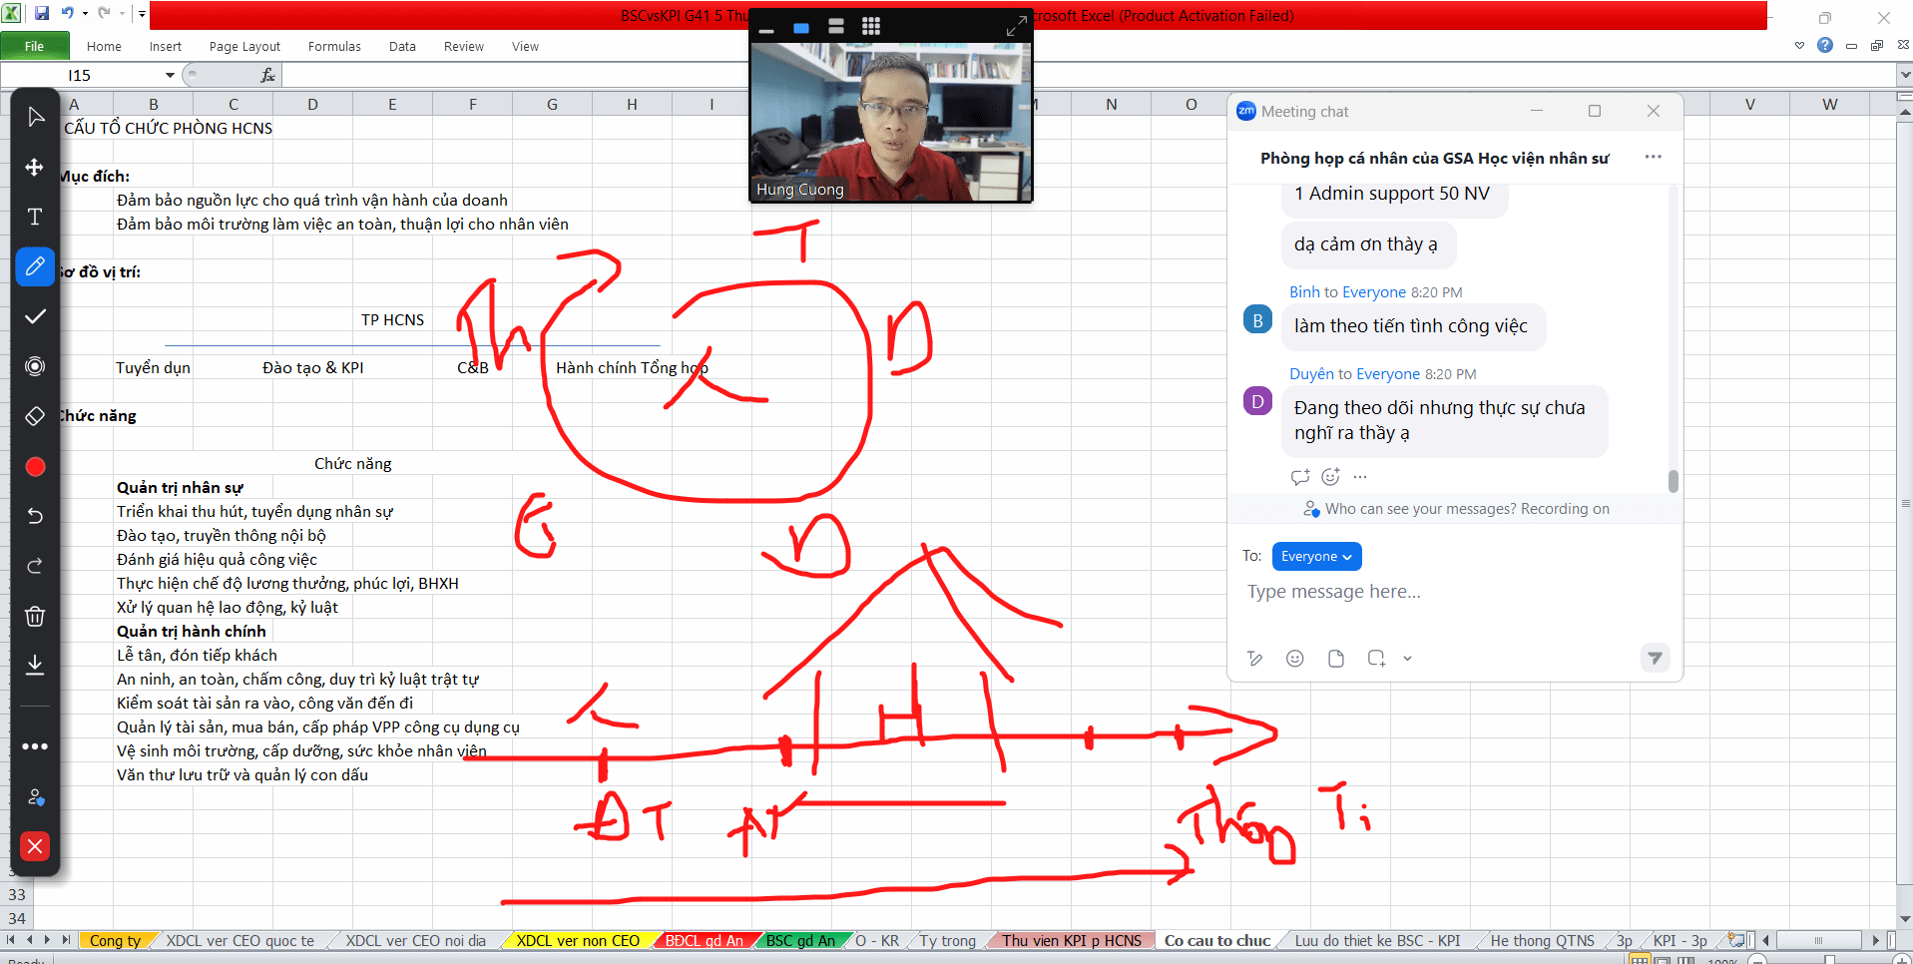Switch video to grid gallery view
This screenshot has width=1913, height=964.
click(870, 27)
